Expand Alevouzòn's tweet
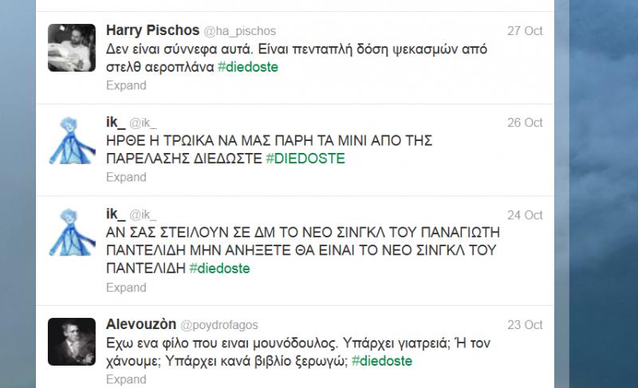Viewport: 638px width, 388px height. coord(126,379)
